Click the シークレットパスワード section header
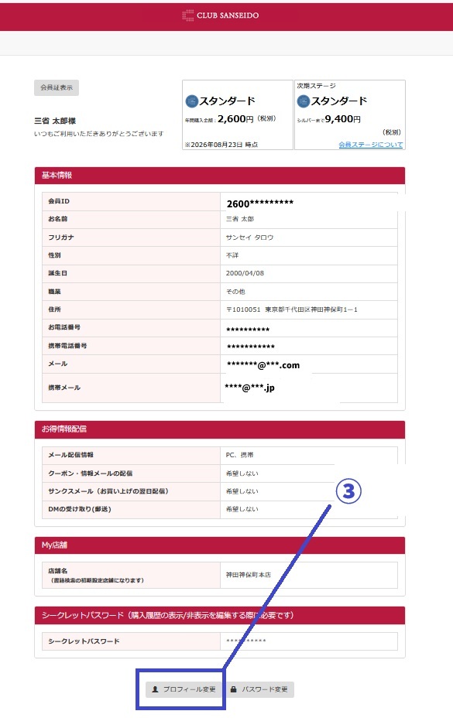The width and height of the screenshot is (453, 728). point(220,615)
